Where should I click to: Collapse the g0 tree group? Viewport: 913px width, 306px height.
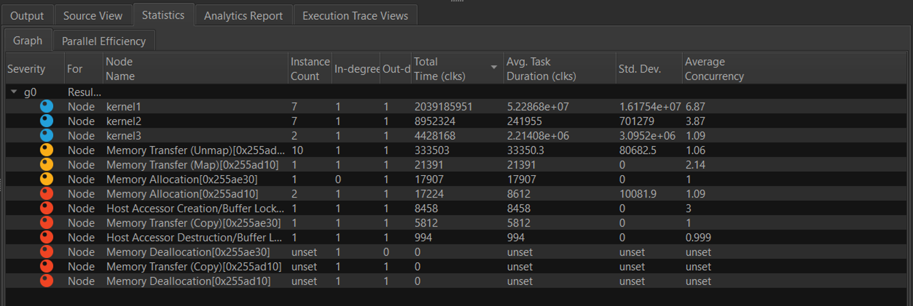tap(14, 92)
